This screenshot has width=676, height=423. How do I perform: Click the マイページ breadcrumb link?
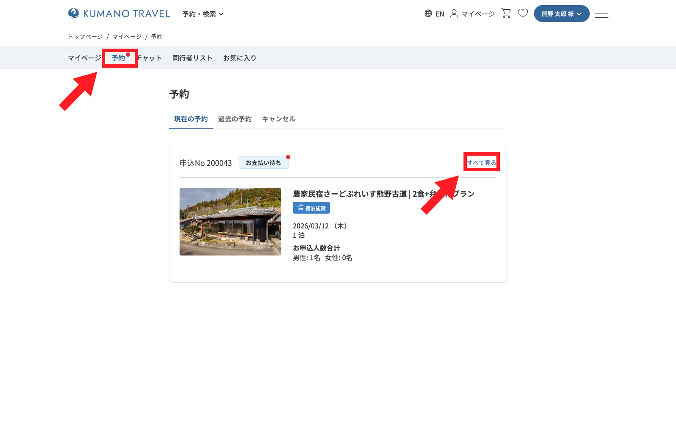pos(127,37)
